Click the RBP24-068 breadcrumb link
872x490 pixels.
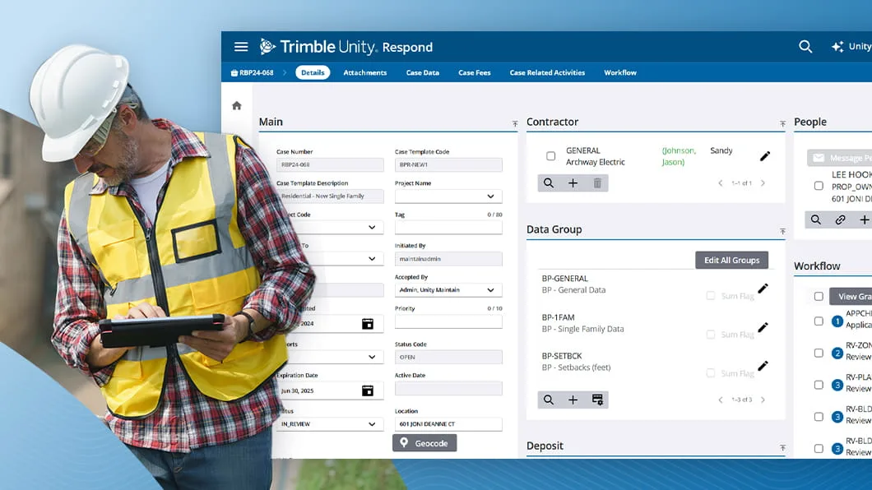tap(257, 73)
